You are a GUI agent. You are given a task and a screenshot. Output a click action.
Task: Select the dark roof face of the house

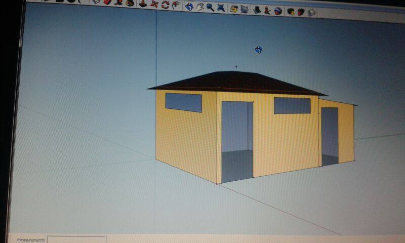[x=236, y=83]
